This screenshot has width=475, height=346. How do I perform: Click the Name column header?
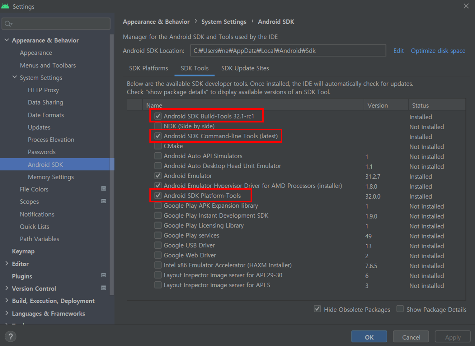tap(253, 105)
